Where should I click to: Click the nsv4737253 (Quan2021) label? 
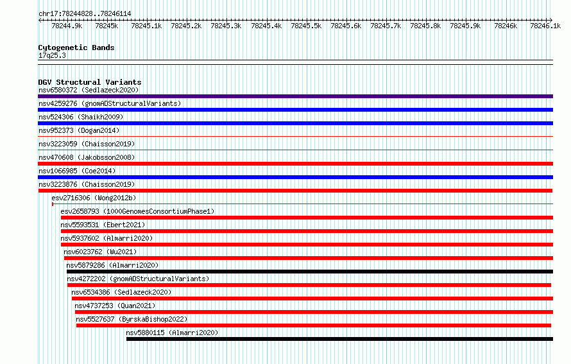(x=115, y=306)
